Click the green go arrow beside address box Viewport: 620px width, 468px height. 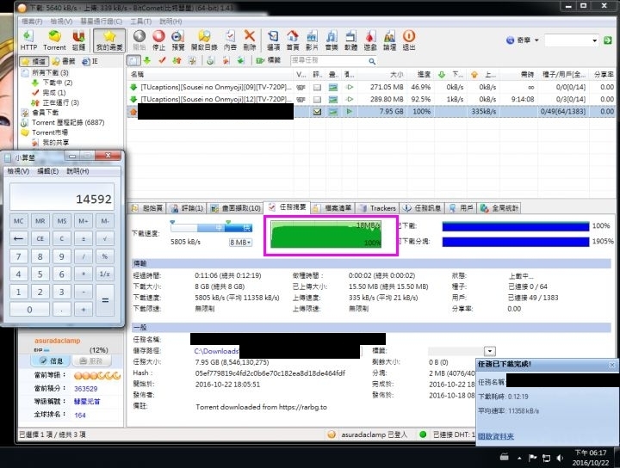(608, 40)
